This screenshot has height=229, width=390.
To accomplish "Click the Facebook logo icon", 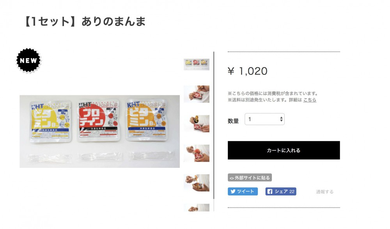I will click(x=270, y=192).
